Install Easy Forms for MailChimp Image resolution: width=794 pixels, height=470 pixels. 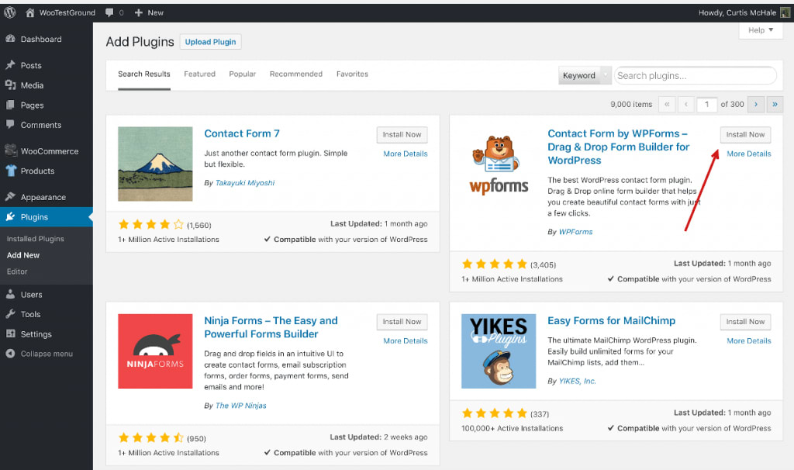[745, 322]
